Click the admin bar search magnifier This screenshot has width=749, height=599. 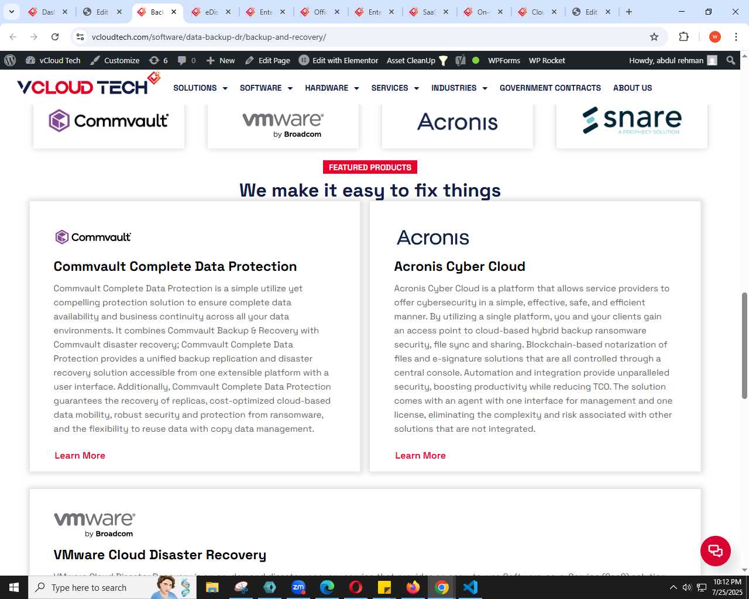coord(730,60)
